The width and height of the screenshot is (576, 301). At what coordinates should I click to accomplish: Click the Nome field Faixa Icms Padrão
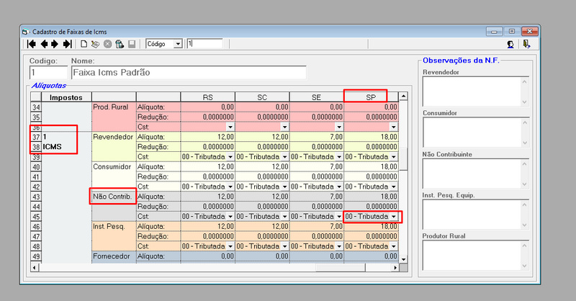pos(189,73)
